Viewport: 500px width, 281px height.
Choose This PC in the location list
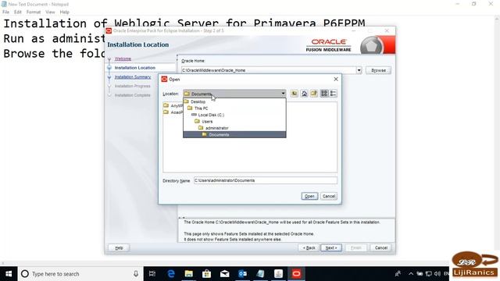[201, 108]
